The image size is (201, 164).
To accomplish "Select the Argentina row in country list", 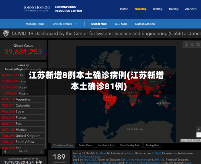I will [x=23, y=99].
